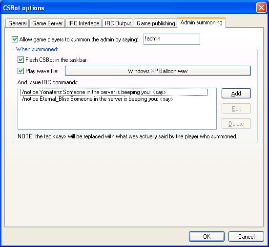Click the Admin summoning tab
The image size is (269, 247).
[x=202, y=22]
